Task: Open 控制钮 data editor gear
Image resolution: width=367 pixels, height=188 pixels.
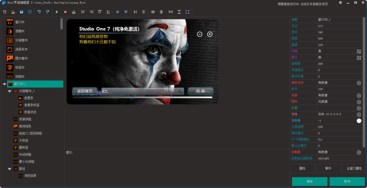Action: 358,152
